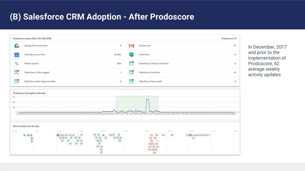This screenshot has width=305, height=171.
Task: Click the 12:00 marker in work timeline
Action: [81, 131]
